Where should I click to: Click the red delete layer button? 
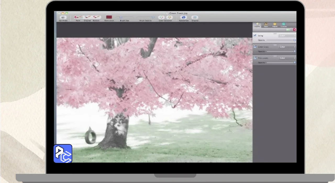pos(294,30)
